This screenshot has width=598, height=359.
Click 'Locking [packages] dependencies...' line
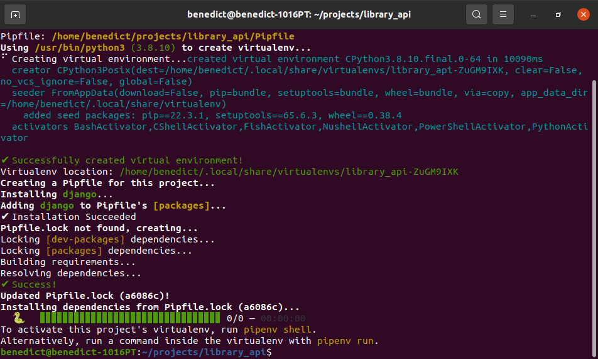point(97,251)
